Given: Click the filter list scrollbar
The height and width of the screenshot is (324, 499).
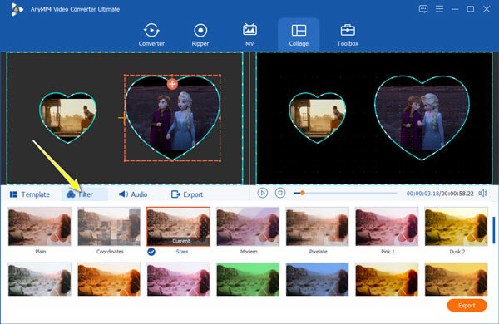Looking at the screenshot, I should click(493, 230).
